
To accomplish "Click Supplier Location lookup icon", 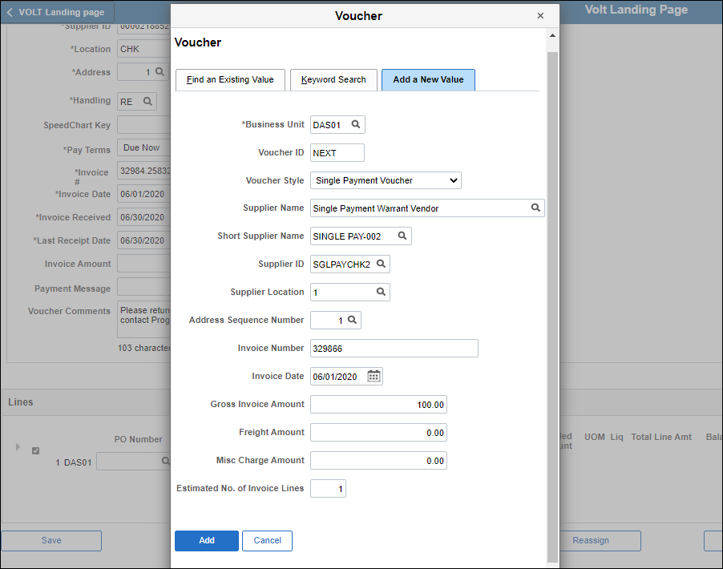I will click(382, 293).
